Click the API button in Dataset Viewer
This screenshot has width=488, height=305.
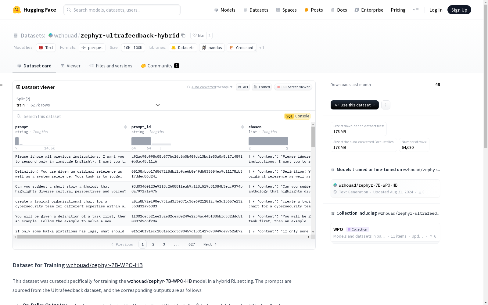[243, 87]
